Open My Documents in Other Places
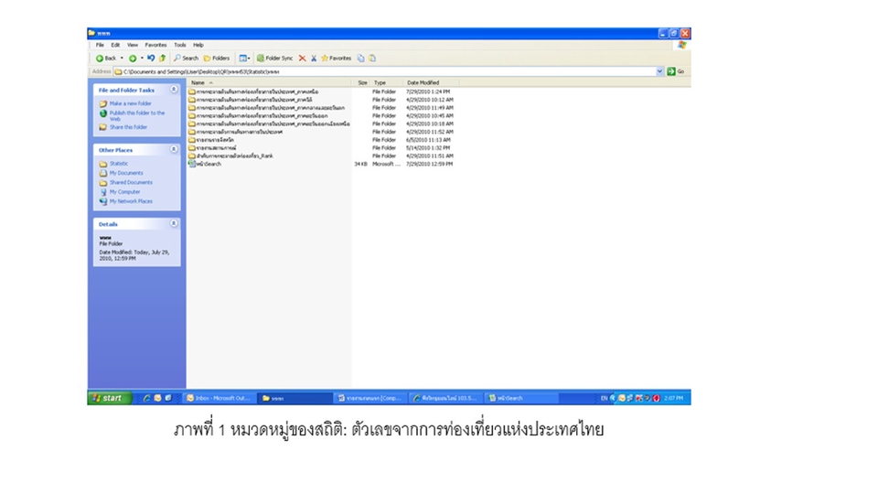The height and width of the screenshot is (494, 878). coord(126,173)
